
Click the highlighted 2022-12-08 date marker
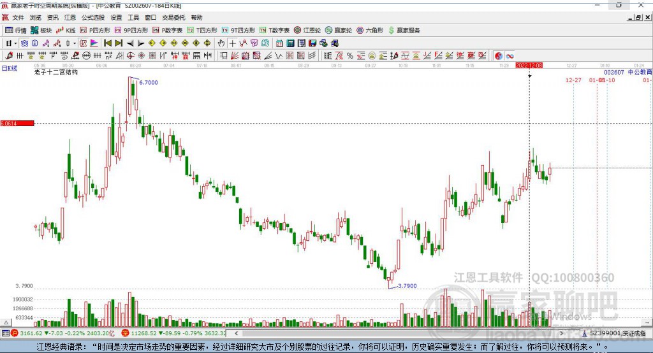pyautogui.click(x=529, y=66)
